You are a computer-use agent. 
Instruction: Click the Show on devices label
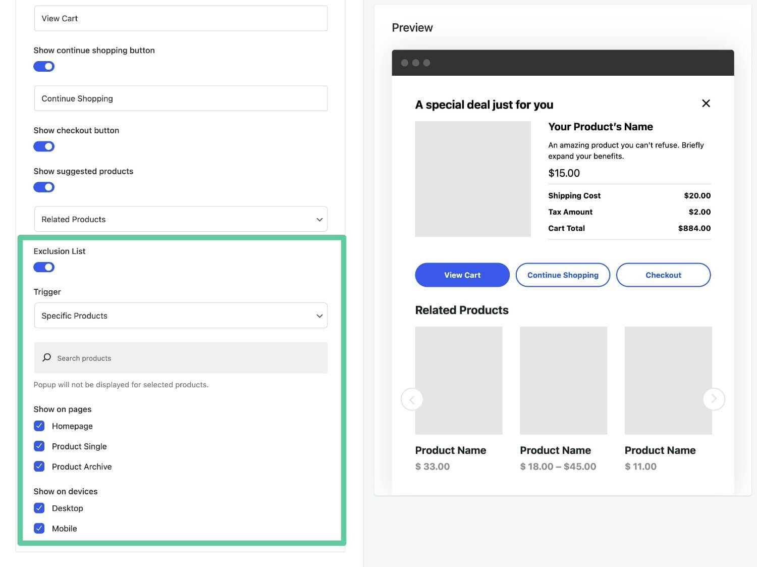[66, 491]
